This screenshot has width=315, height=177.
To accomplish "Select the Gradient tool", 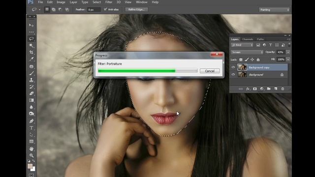I will [x=31, y=100].
